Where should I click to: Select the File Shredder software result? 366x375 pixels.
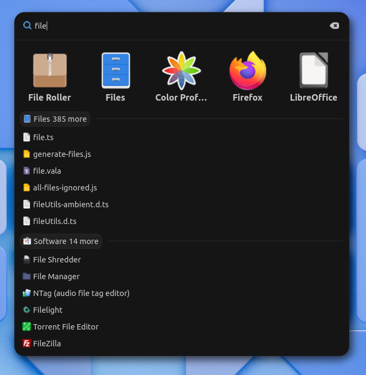pyautogui.click(x=182, y=260)
